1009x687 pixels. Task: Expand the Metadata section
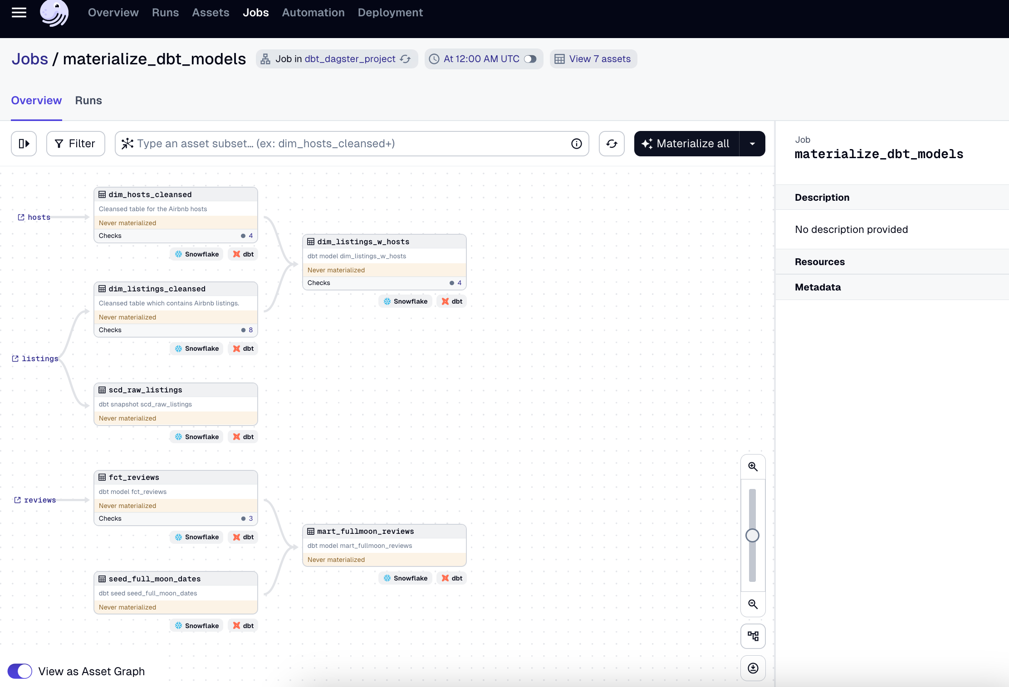[818, 287]
